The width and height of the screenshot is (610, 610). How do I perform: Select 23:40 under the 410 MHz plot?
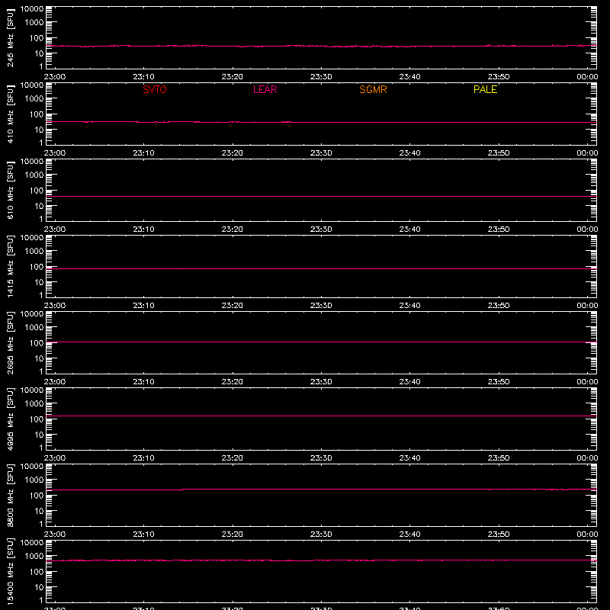pyautogui.click(x=409, y=153)
